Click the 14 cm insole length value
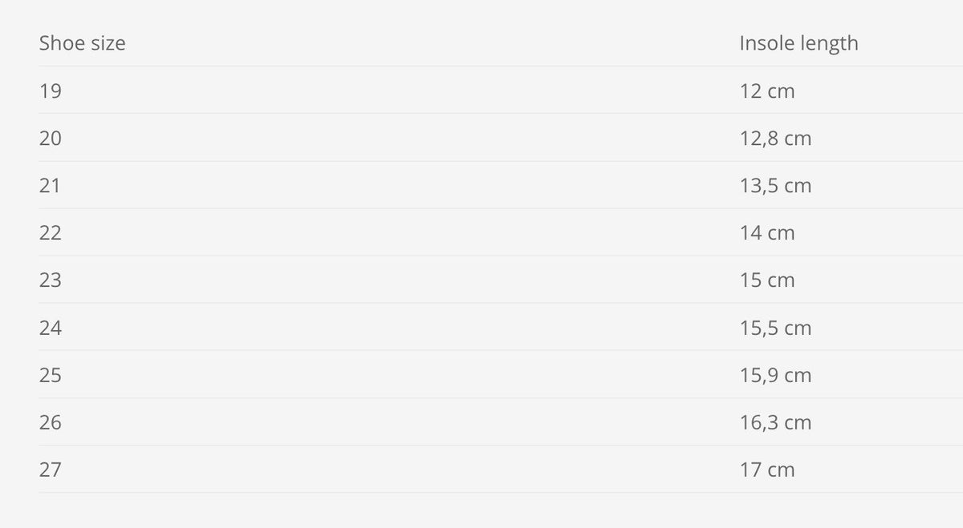963x528 pixels. (x=767, y=232)
